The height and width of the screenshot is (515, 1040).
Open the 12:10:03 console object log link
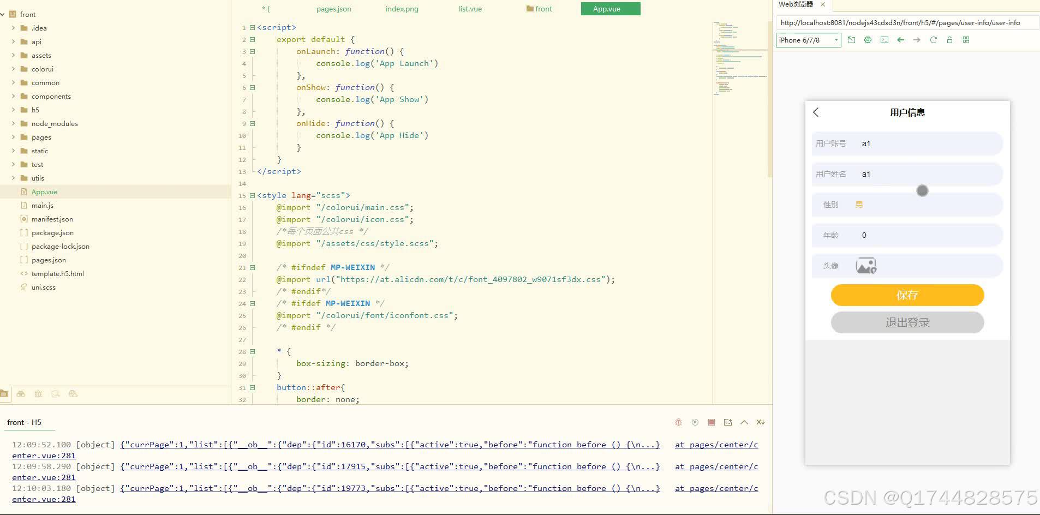(x=390, y=488)
